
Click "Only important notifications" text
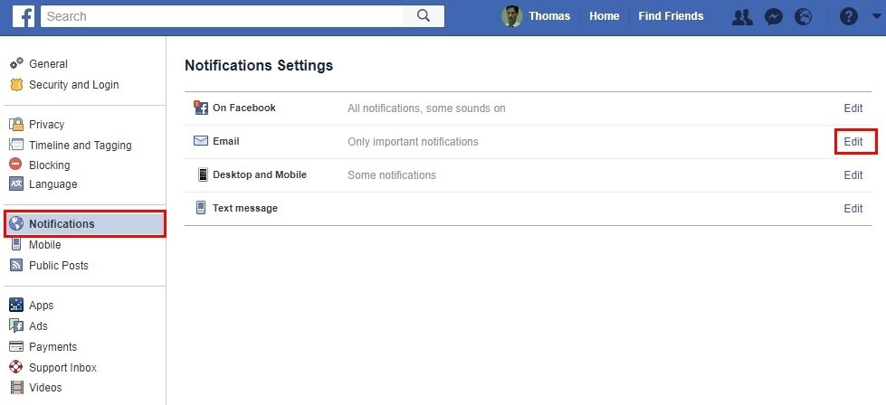pos(413,142)
